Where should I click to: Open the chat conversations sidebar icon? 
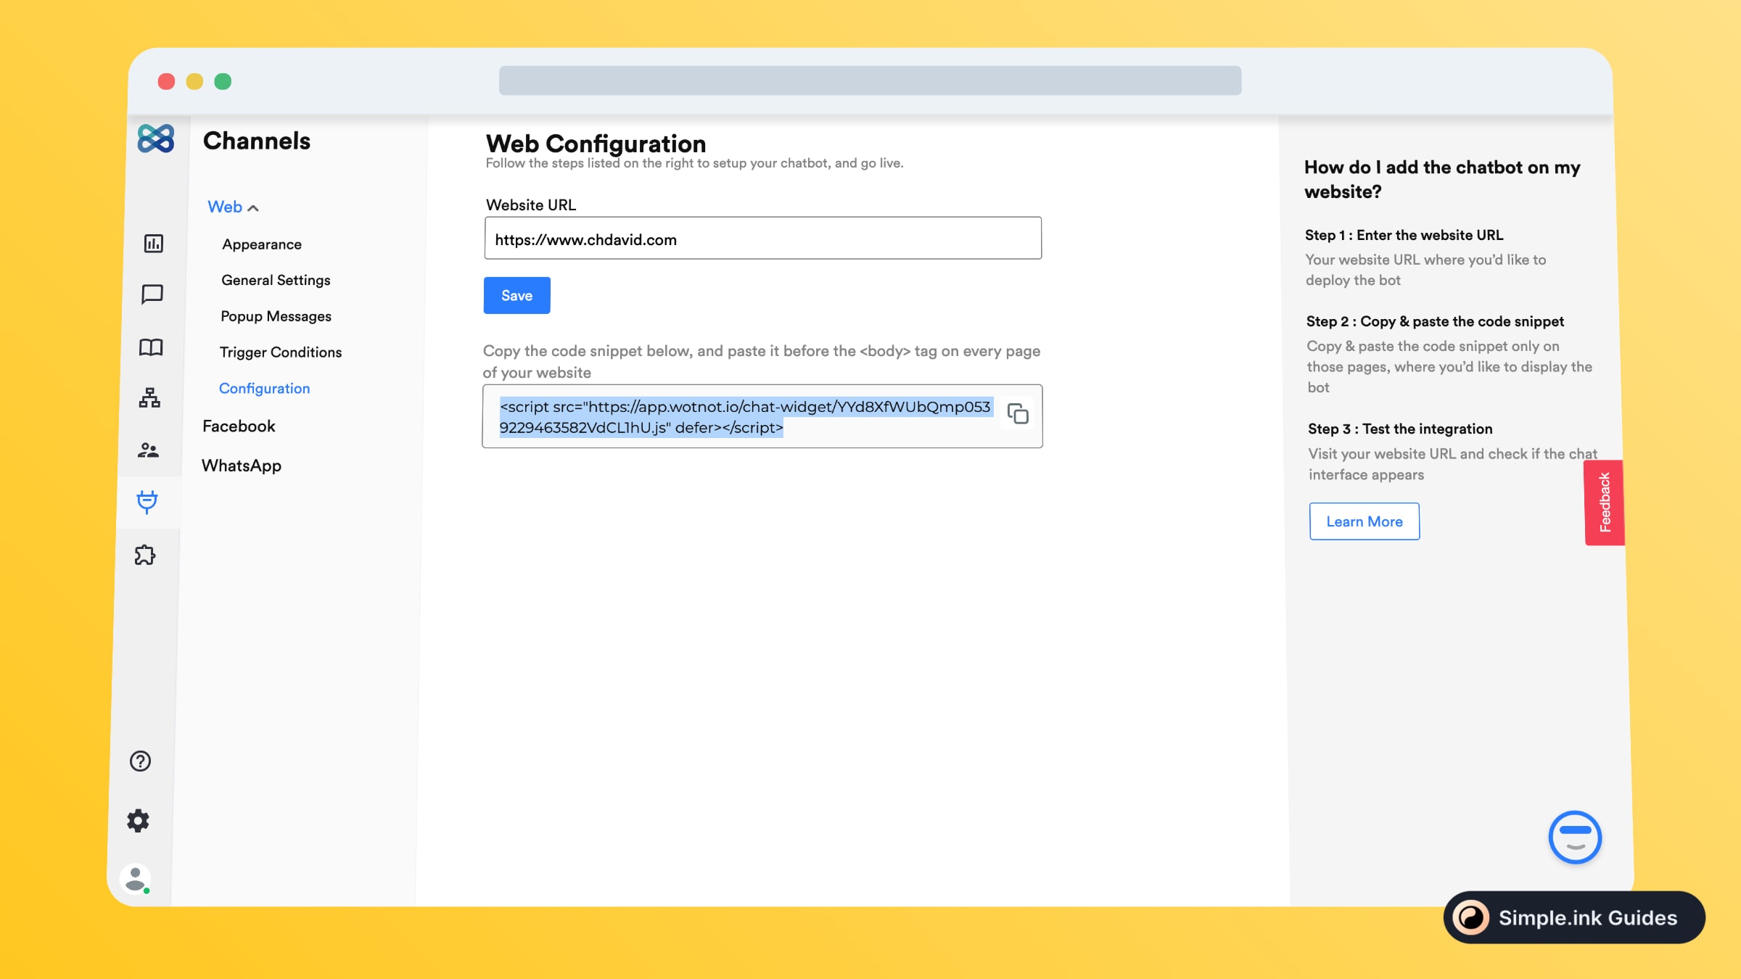click(152, 294)
